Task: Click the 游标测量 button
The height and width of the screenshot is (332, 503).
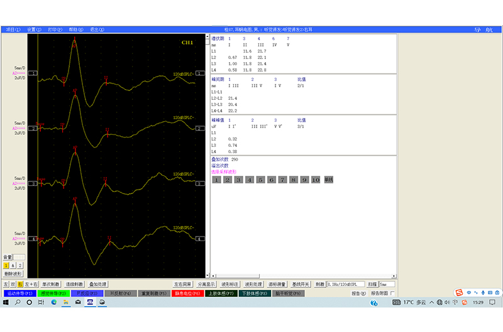Action: coord(277,284)
